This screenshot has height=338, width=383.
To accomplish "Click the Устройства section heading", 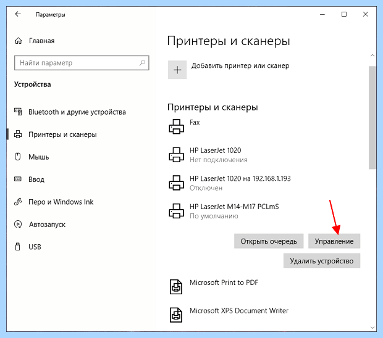I will point(33,84).
